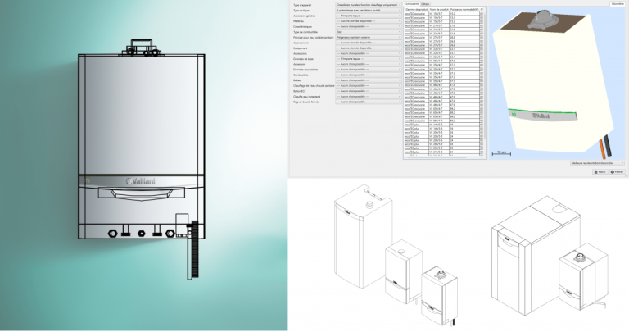The width and height of the screenshot is (629, 332).
Task: Click the product table's horizontal scrollbar
Action: [443, 157]
